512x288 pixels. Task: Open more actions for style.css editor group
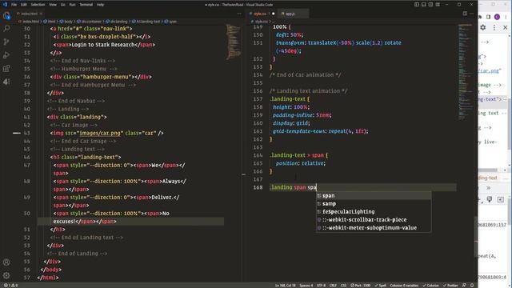point(472,14)
